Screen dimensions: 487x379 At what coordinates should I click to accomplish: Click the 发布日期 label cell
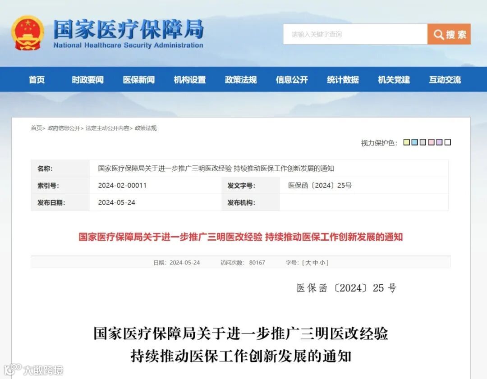[x=60, y=203]
